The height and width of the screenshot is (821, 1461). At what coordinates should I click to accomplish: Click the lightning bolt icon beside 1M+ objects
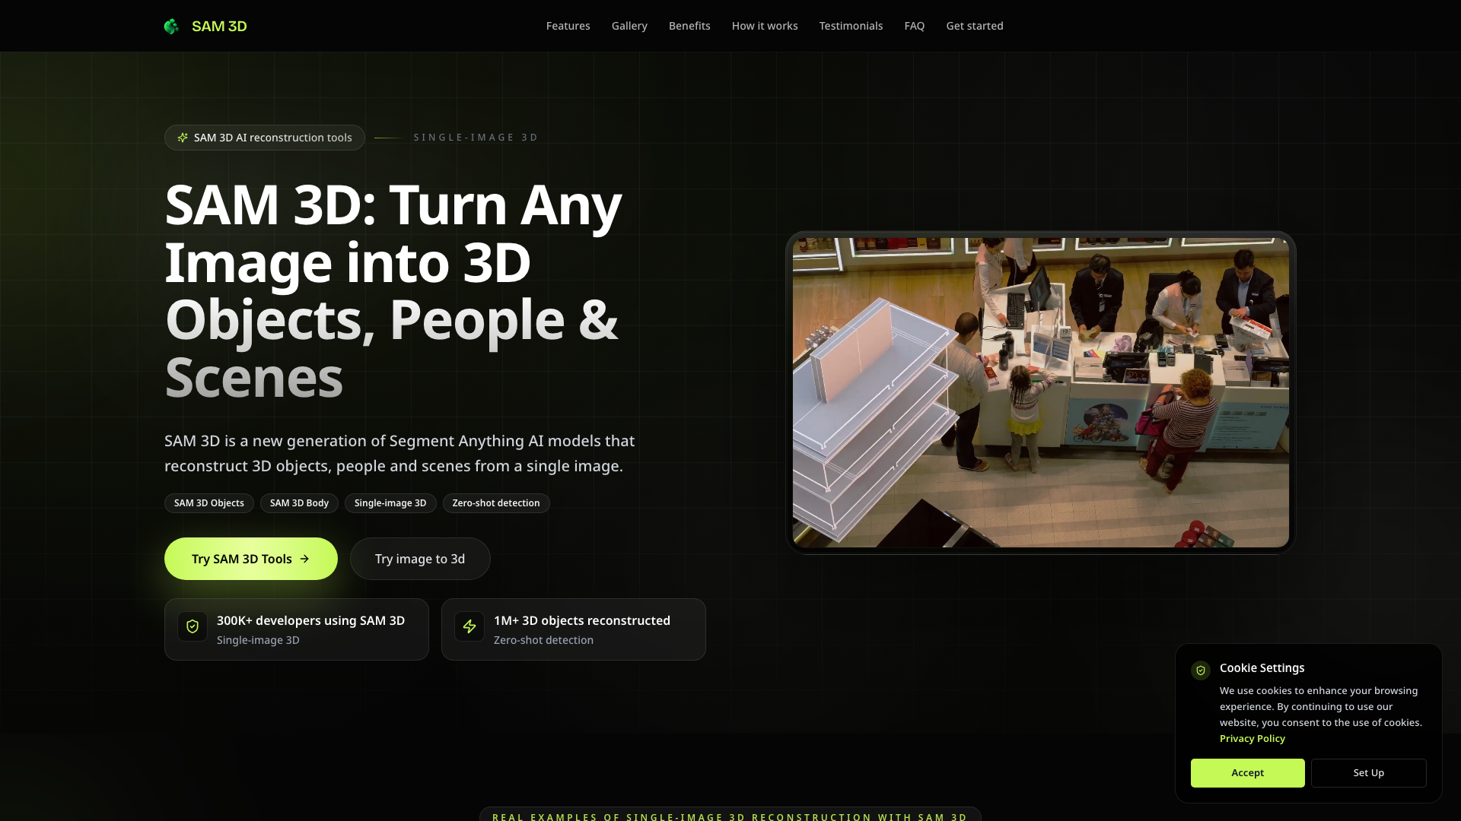[469, 626]
